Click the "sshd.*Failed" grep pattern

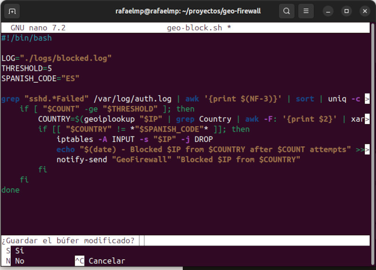coord(56,99)
